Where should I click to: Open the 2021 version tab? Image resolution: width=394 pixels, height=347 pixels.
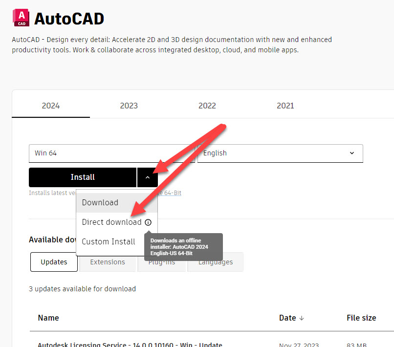tap(285, 106)
